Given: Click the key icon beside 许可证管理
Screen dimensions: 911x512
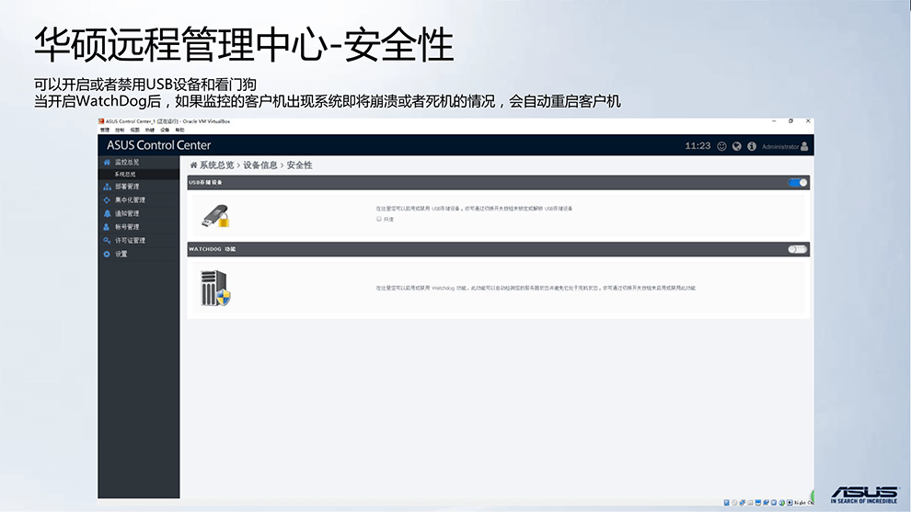Looking at the screenshot, I should pos(107,240).
